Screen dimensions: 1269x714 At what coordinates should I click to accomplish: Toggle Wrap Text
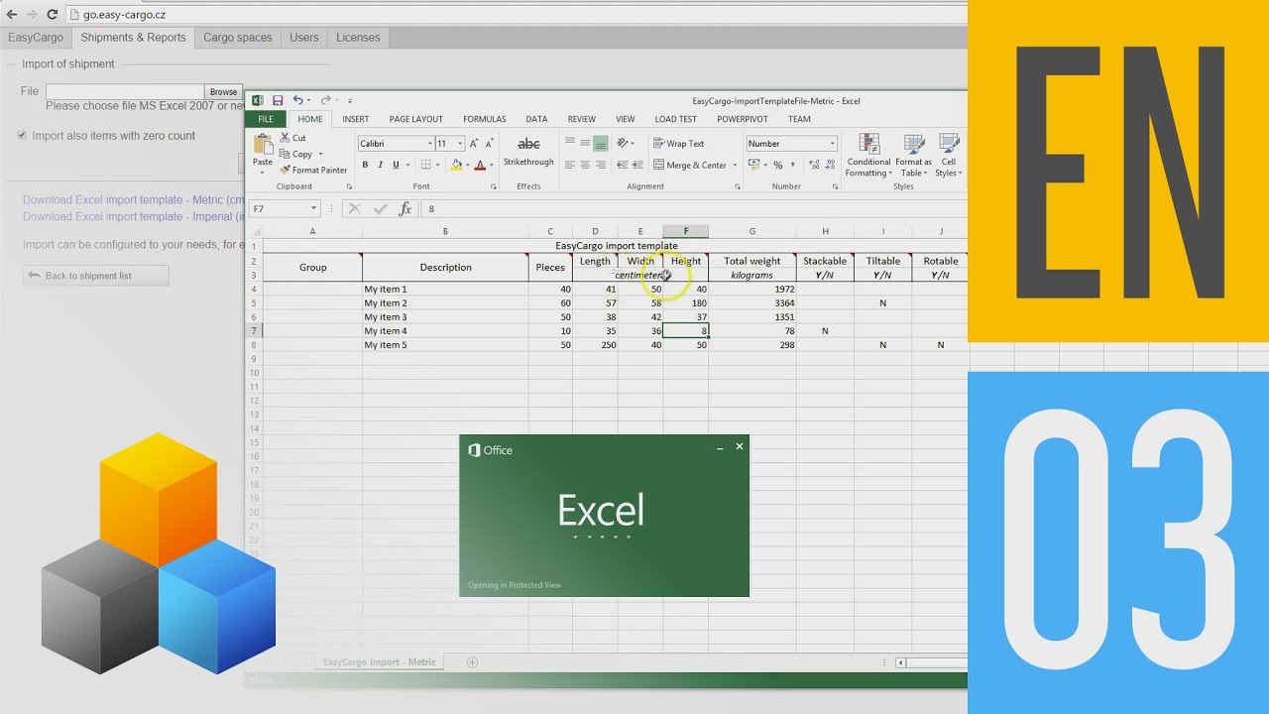pos(678,144)
